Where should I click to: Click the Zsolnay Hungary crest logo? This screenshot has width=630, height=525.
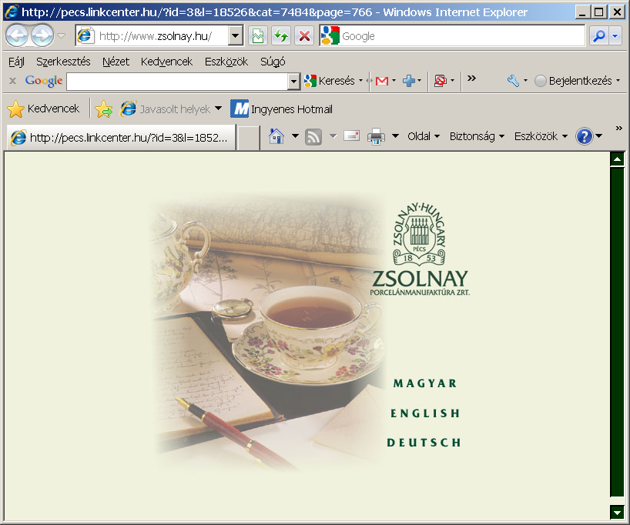coord(419,235)
